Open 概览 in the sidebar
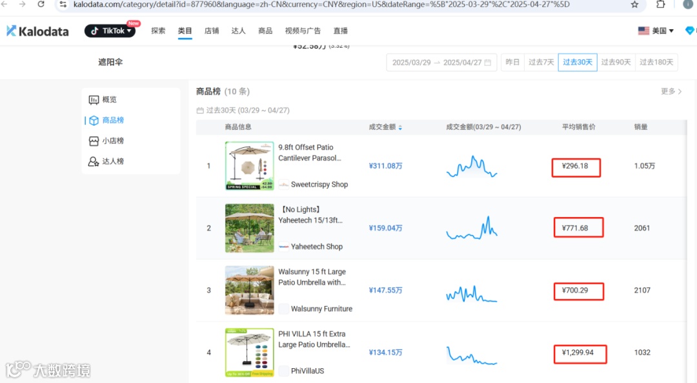 pos(109,99)
